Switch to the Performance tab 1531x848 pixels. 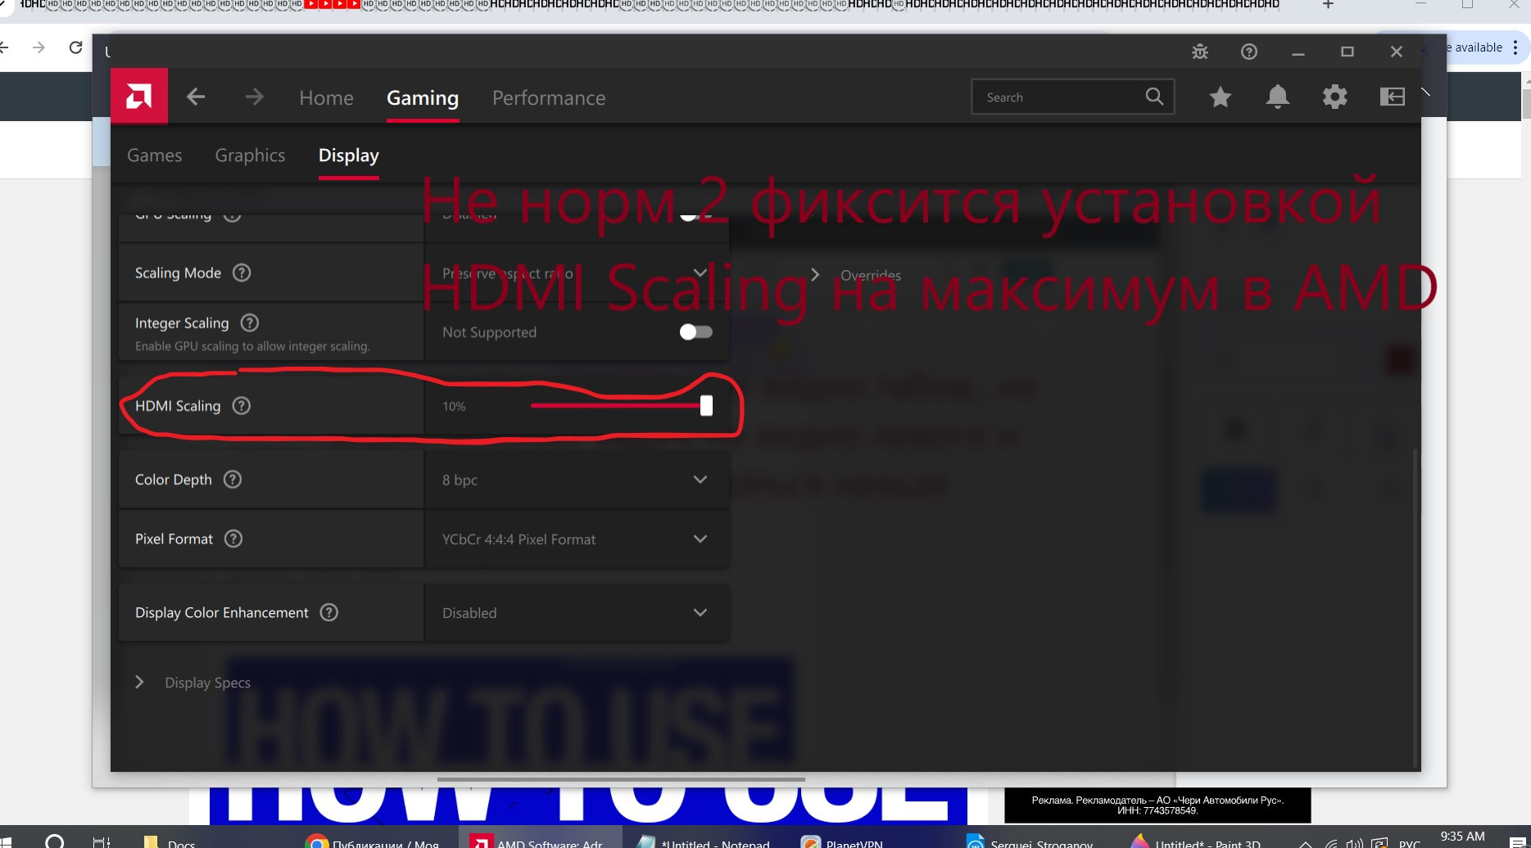coord(549,97)
